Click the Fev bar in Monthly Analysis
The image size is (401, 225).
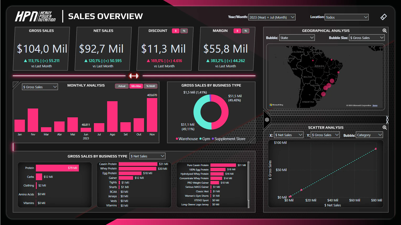[33, 120]
